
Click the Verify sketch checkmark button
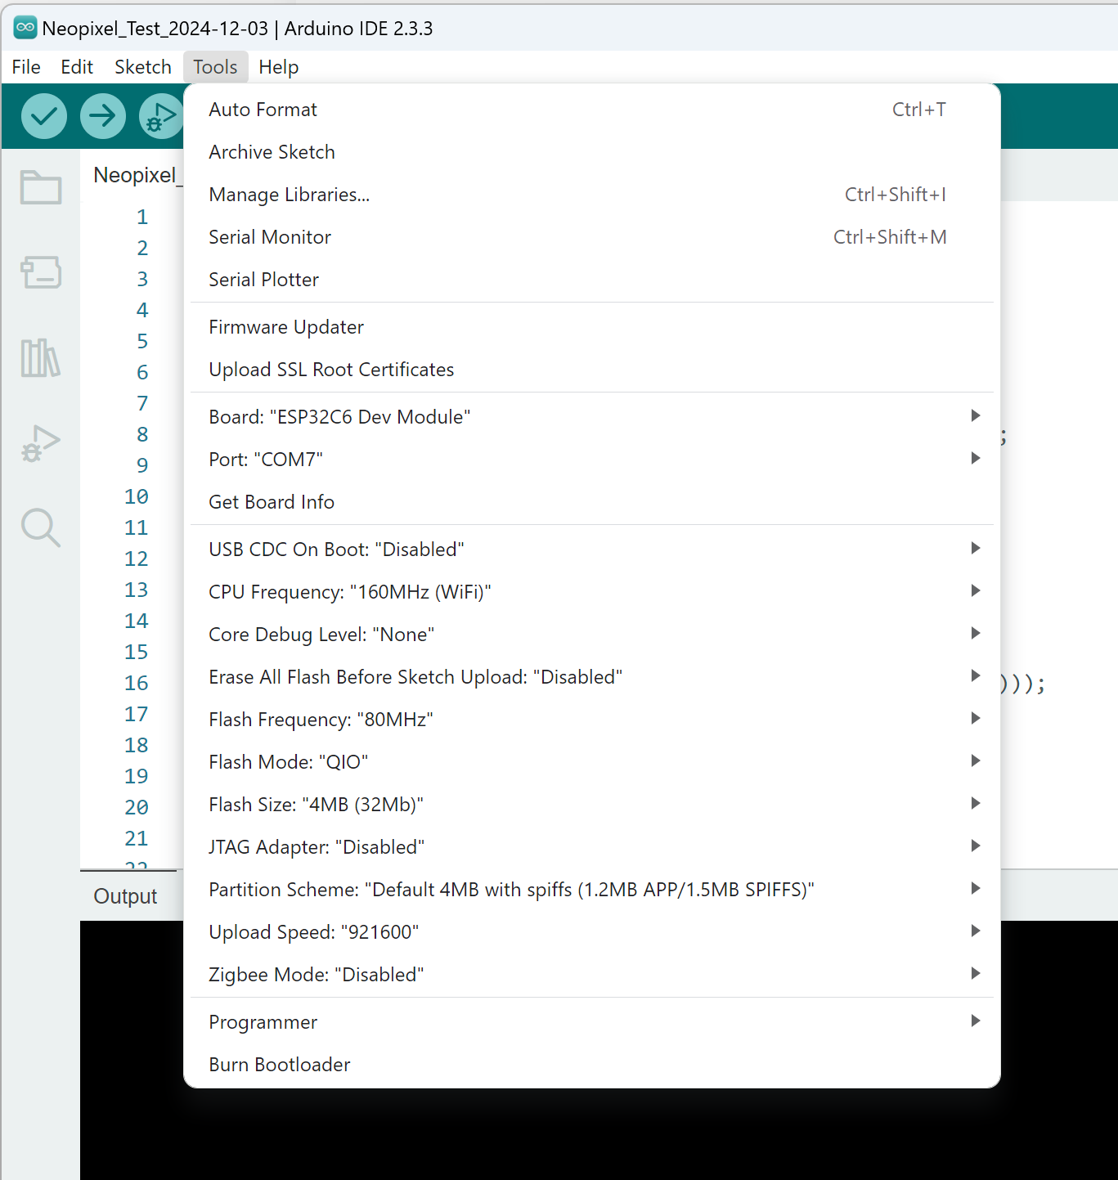44,116
